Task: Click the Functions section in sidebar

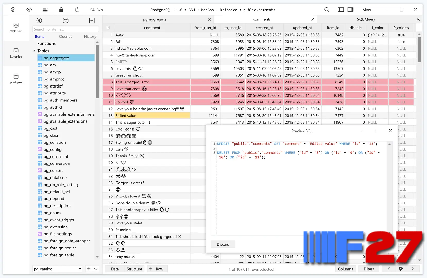Action: pos(46,44)
